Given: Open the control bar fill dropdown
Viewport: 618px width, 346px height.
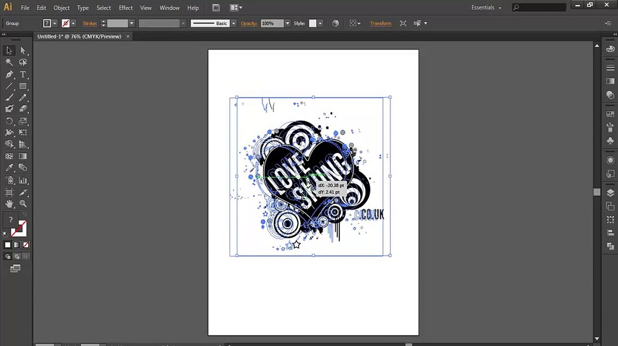Looking at the screenshot, I should pyautogui.click(x=55, y=23).
